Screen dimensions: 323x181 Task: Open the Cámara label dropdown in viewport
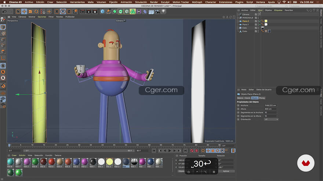coord(120,21)
